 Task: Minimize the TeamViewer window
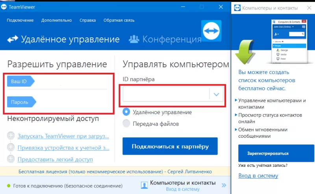tap(183, 7)
